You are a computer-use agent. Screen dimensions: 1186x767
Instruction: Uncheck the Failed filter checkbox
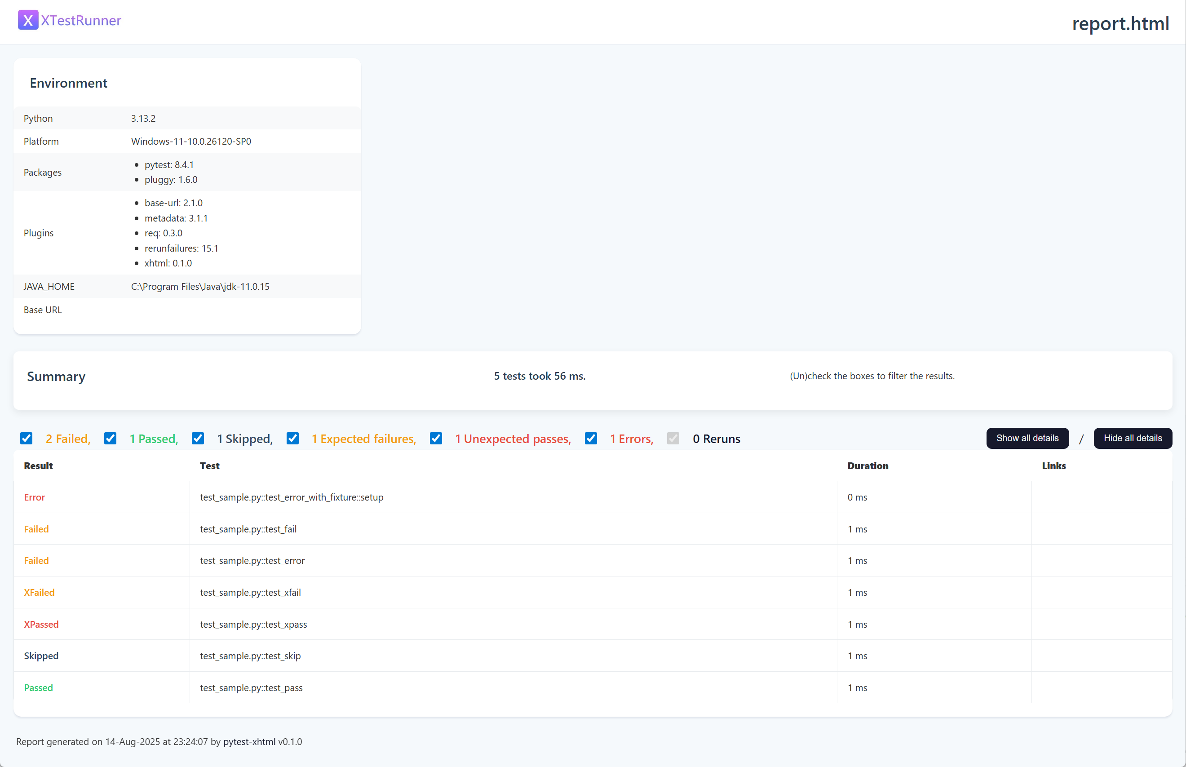27,438
